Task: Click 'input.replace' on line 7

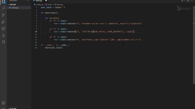Action: pyautogui.click(x=68, y=24)
